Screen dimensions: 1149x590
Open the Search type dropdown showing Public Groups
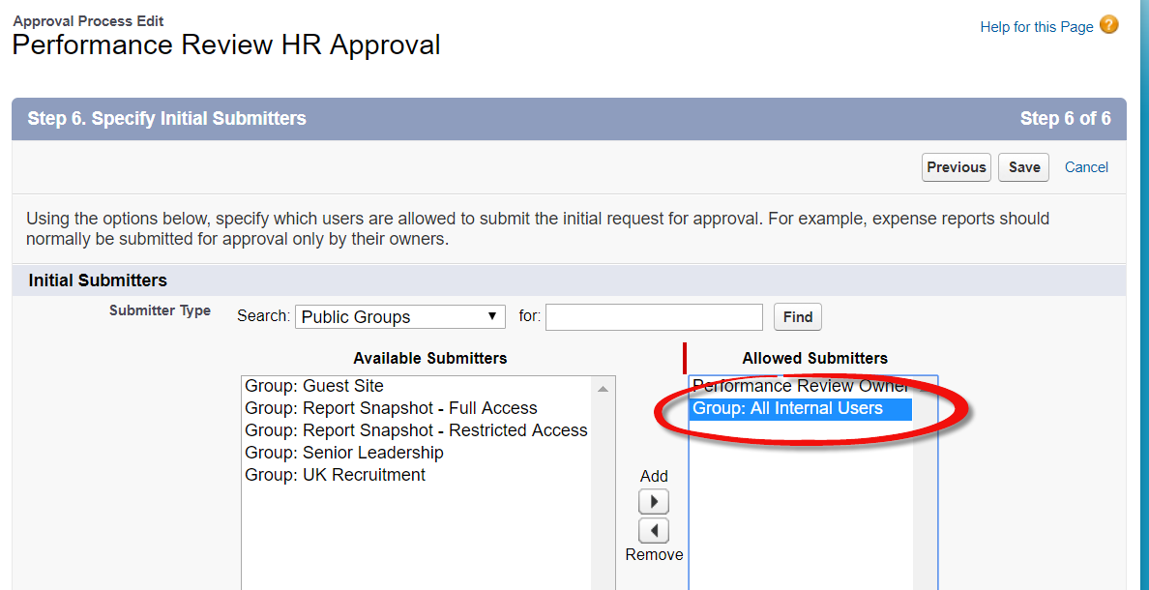[x=400, y=317]
